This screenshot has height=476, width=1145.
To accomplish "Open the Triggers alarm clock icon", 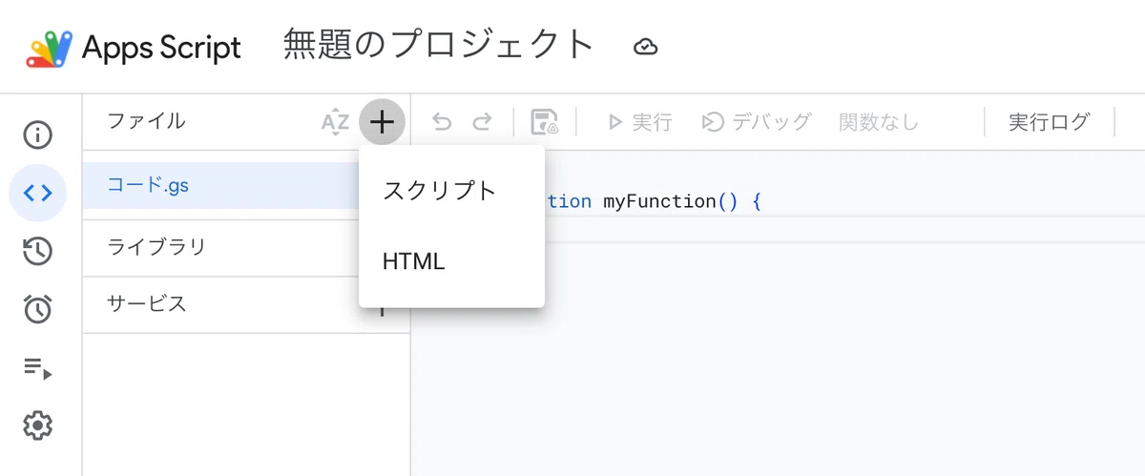I will point(37,309).
